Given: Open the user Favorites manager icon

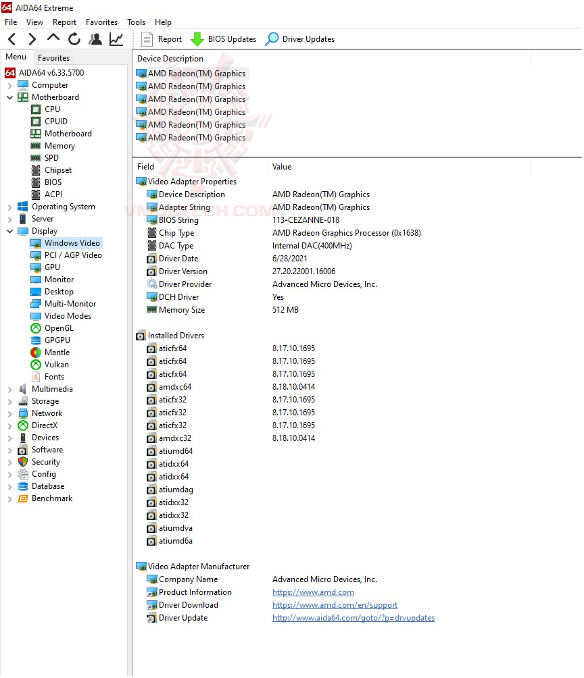Looking at the screenshot, I should [x=95, y=39].
